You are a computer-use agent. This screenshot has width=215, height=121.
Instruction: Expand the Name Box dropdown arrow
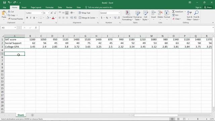point(15,28)
